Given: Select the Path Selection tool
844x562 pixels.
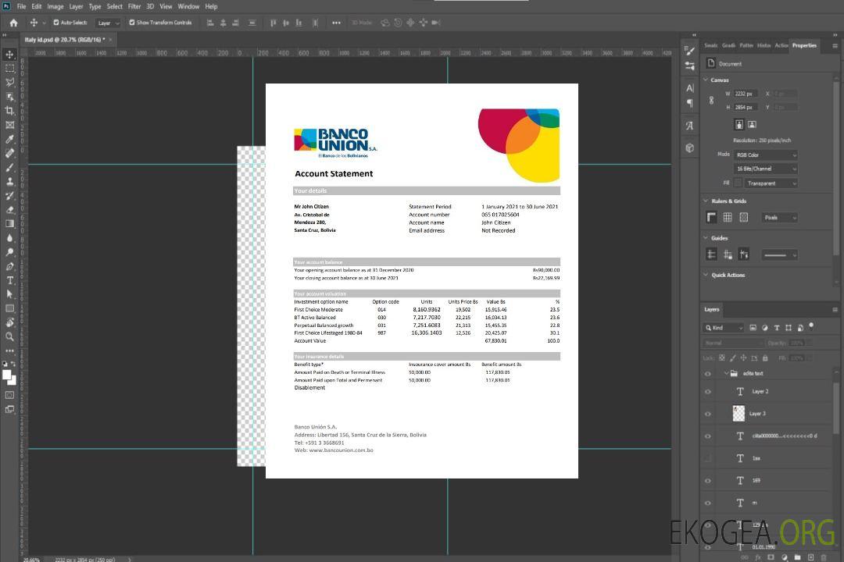Looking at the screenshot, I should coord(9,294).
